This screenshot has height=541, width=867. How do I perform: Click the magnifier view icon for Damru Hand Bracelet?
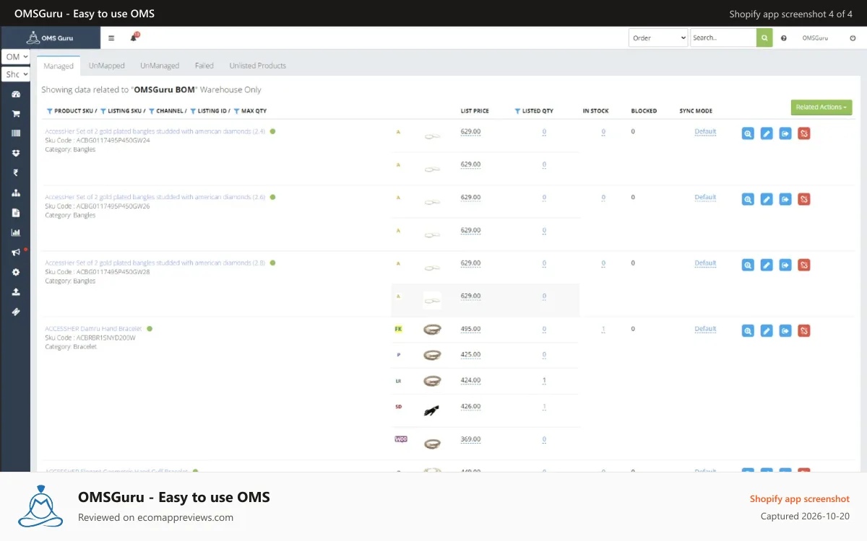pyautogui.click(x=748, y=330)
